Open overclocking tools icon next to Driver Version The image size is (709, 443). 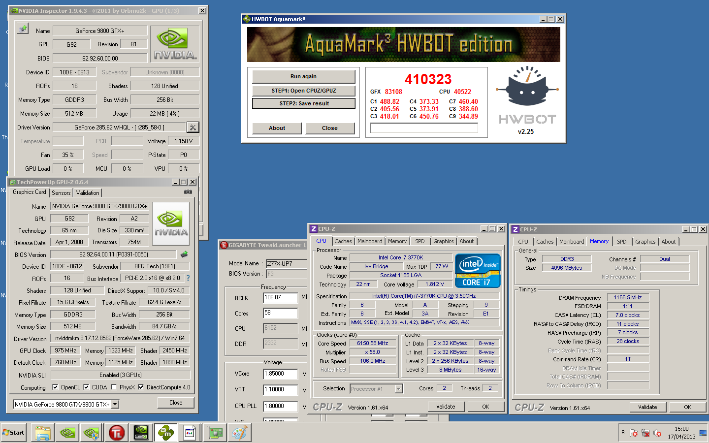click(x=193, y=127)
